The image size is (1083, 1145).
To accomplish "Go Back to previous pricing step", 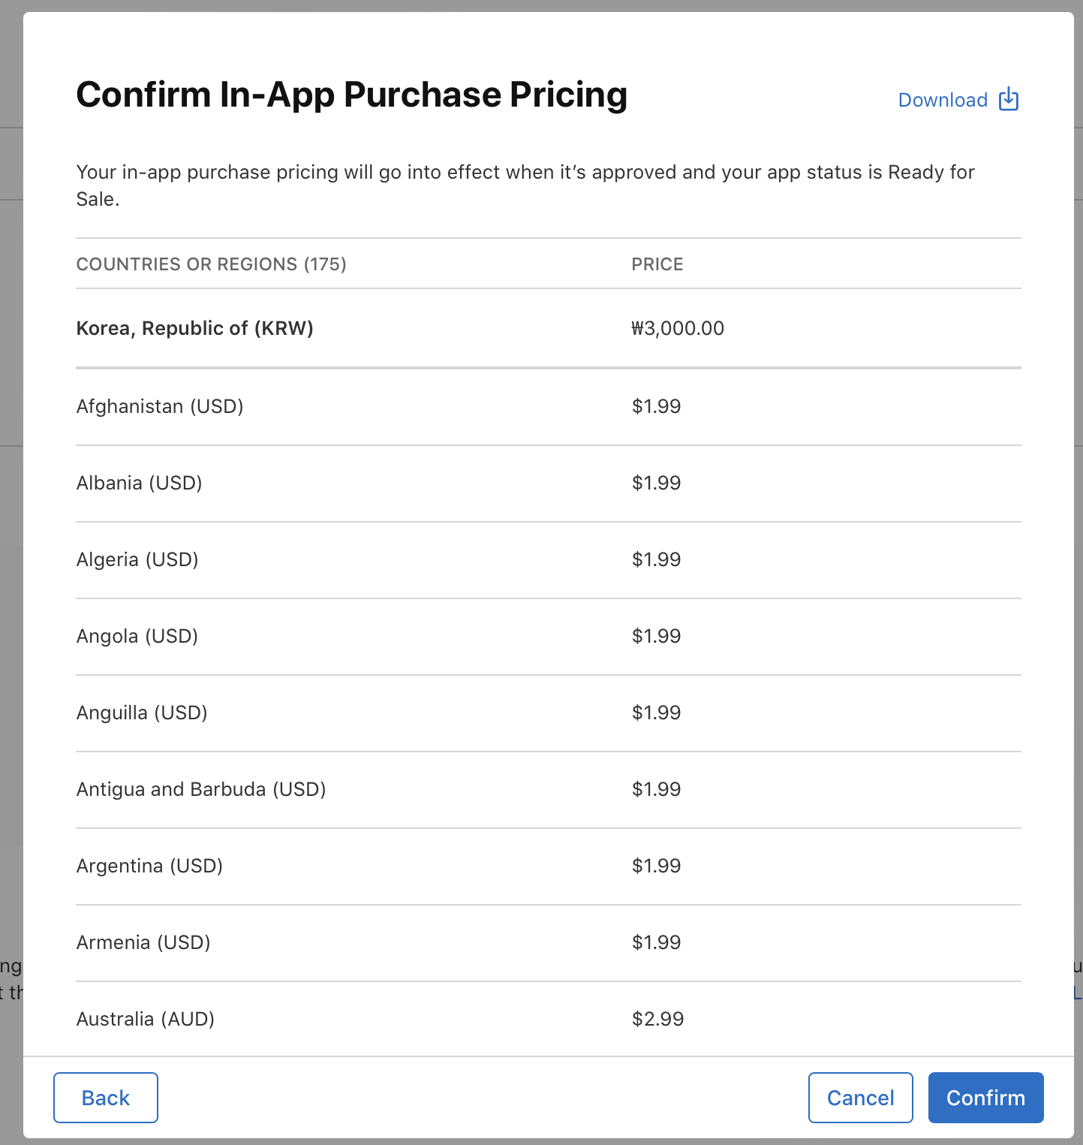I will point(106,1098).
